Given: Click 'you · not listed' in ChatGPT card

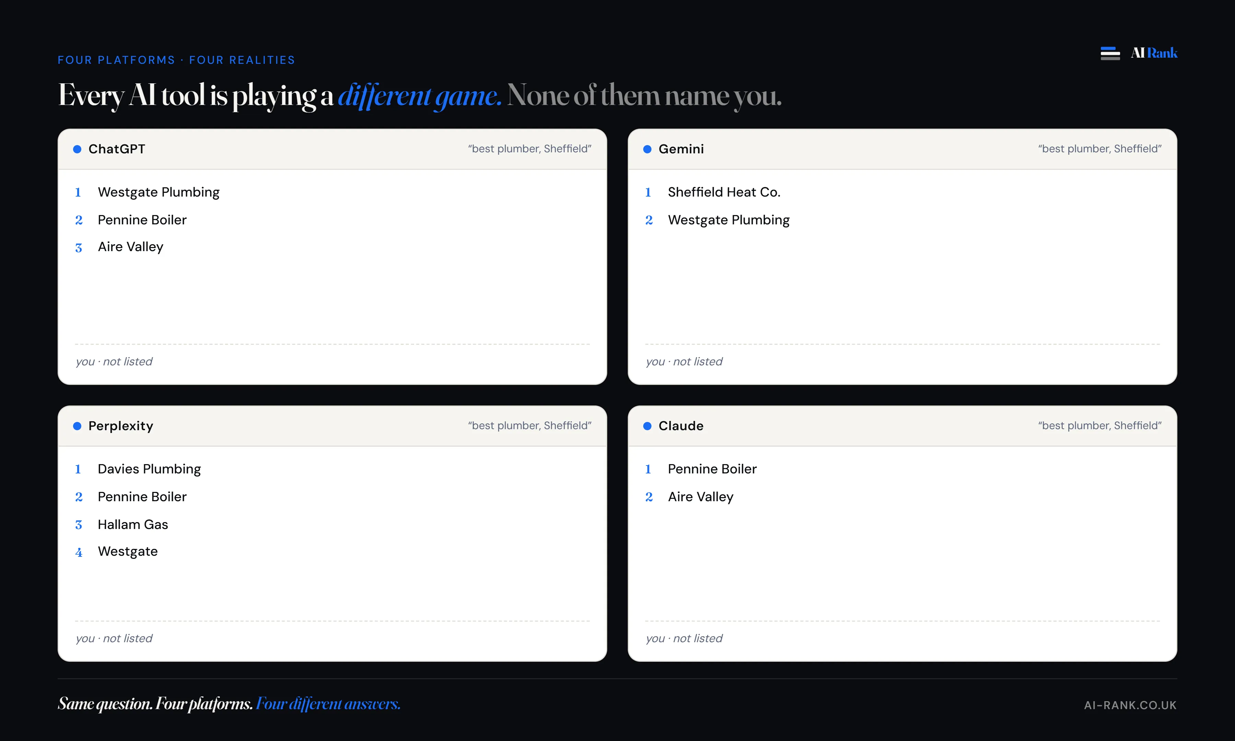Looking at the screenshot, I should click(x=114, y=362).
